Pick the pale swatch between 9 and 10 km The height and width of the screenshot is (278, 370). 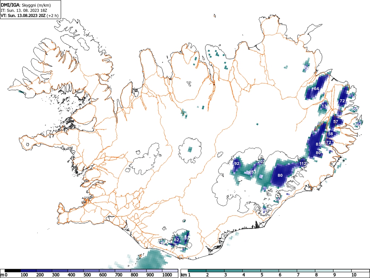[x=342, y=271]
